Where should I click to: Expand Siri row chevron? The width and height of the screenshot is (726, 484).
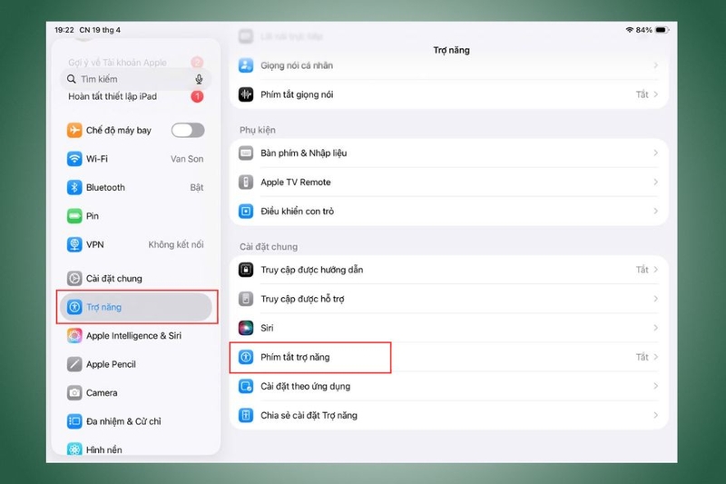tap(655, 328)
